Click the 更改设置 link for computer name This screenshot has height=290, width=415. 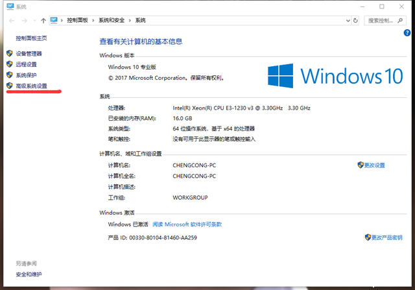tap(374, 165)
